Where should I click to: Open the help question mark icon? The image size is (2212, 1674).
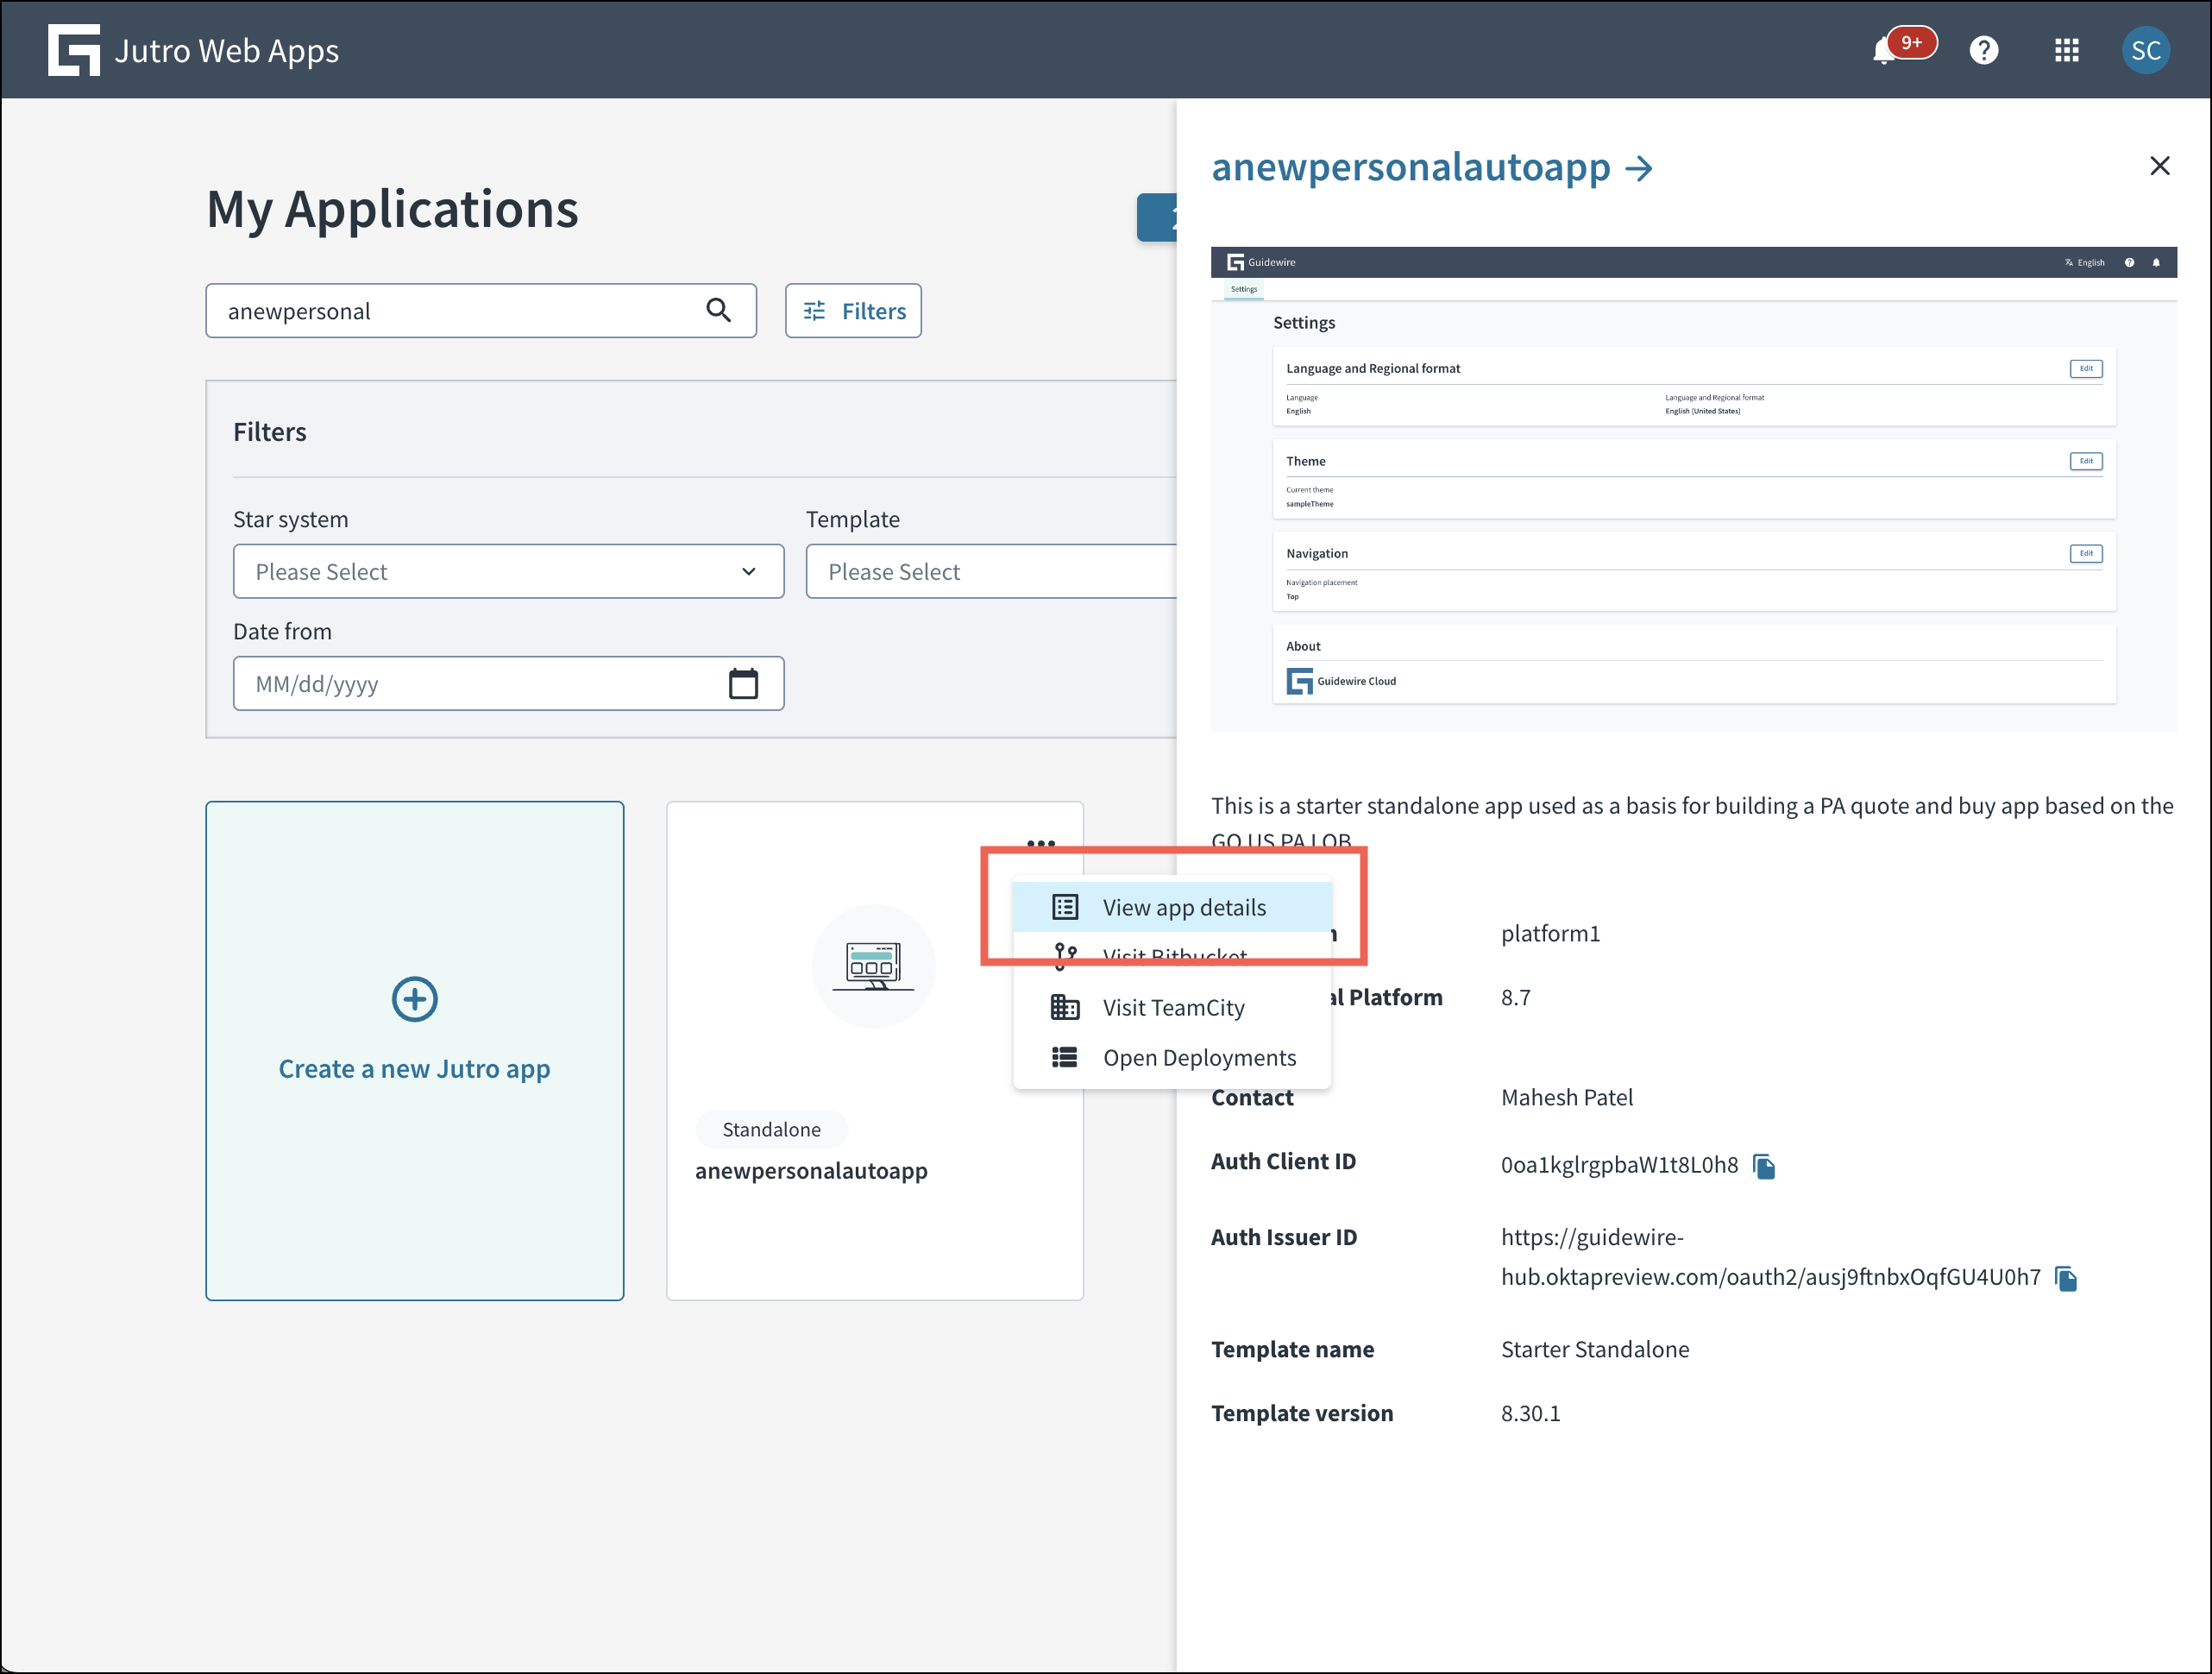pyautogui.click(x=1984, y=50)
